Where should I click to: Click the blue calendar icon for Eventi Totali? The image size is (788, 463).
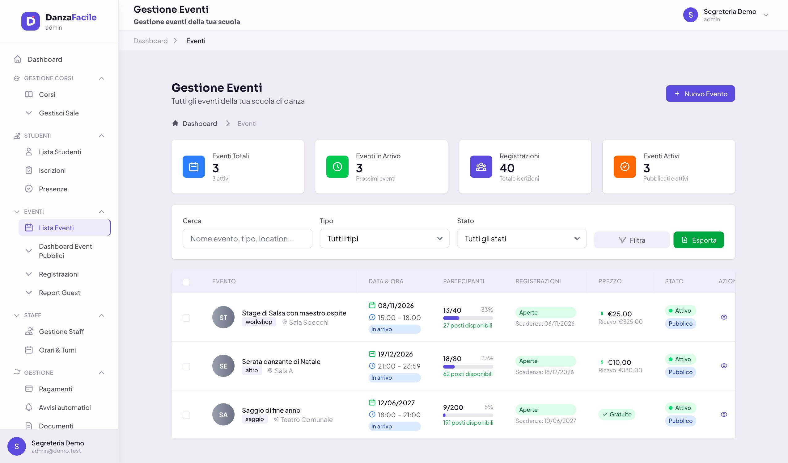tap(193, 166)
